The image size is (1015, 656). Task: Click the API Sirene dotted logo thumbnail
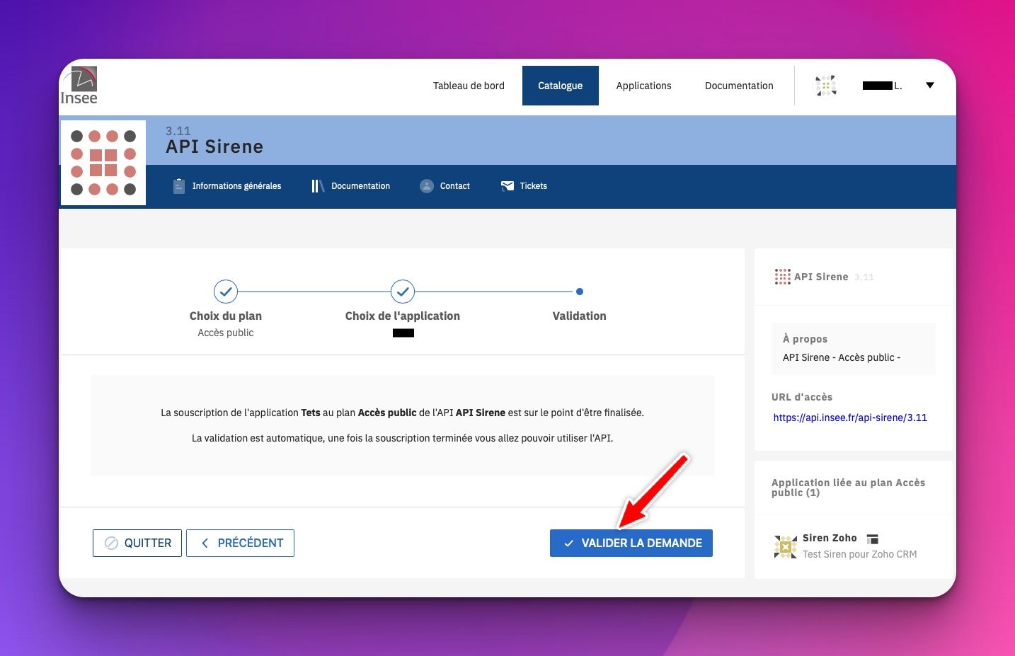(103, 163)
